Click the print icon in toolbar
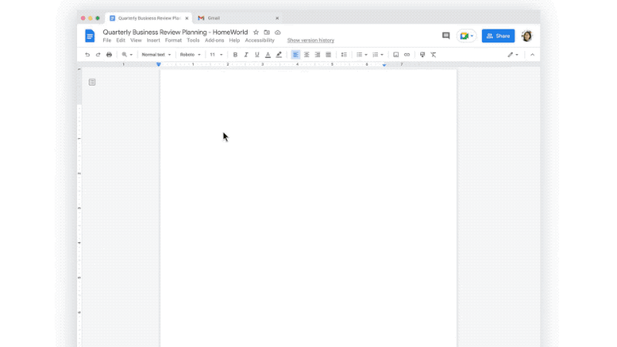Image resolution: width=617 pixels, height=347 pixels. tap(109, 55)
